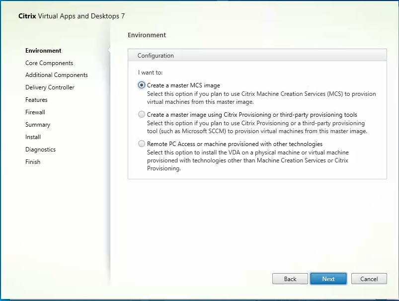The image size is (399, 301).
Task: Select the Finish step at the bottom
Action: point(32,161)
